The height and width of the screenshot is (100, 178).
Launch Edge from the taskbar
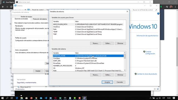pyautogui.click(x=17, y=98)
